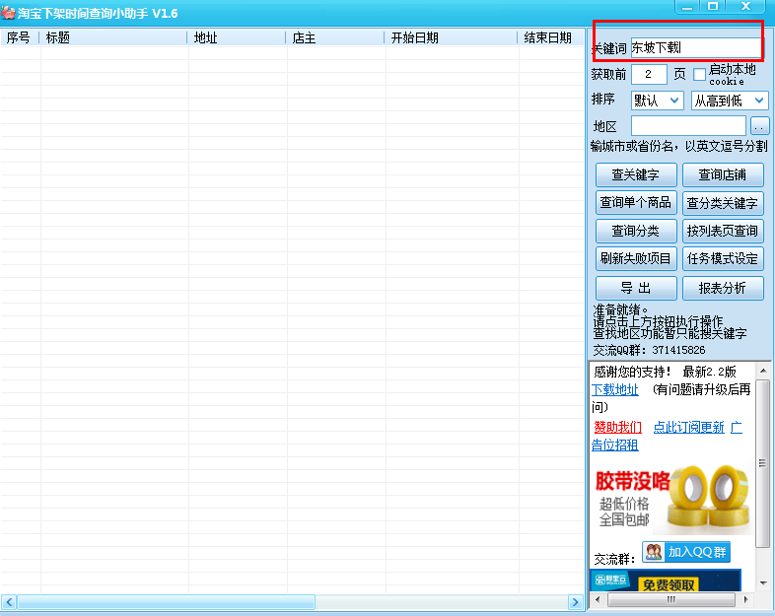
Task: Click the 导出 export button
Action: pos(636,288)
